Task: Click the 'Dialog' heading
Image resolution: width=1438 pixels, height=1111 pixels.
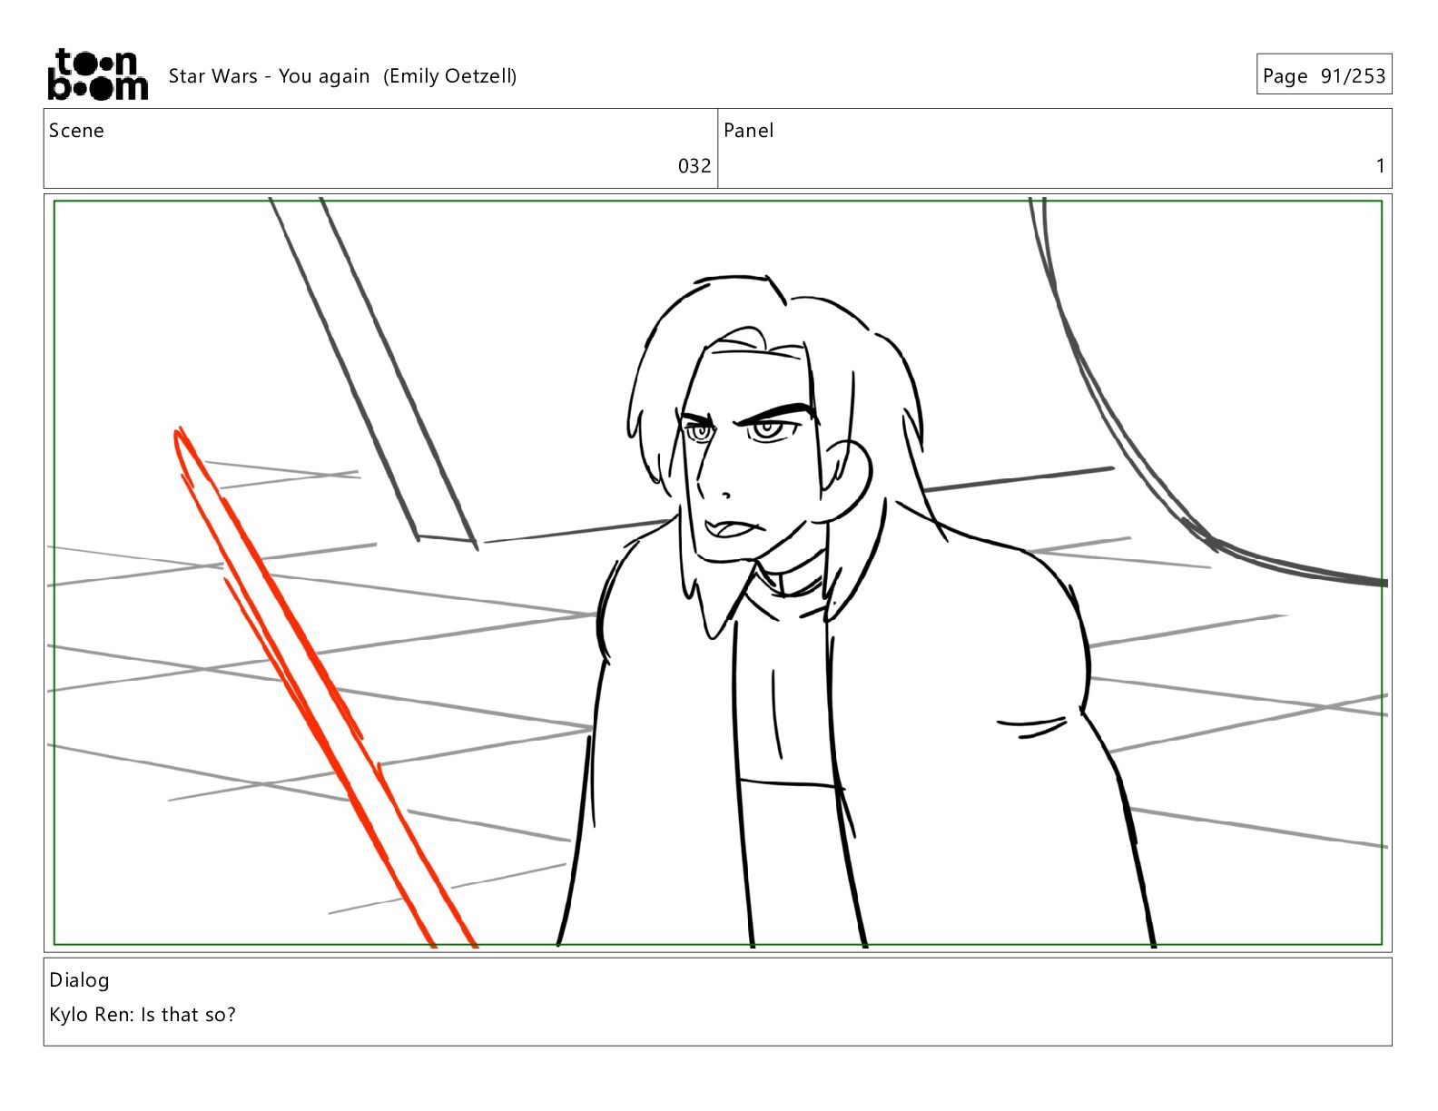Action: click(x=79, y=980)
